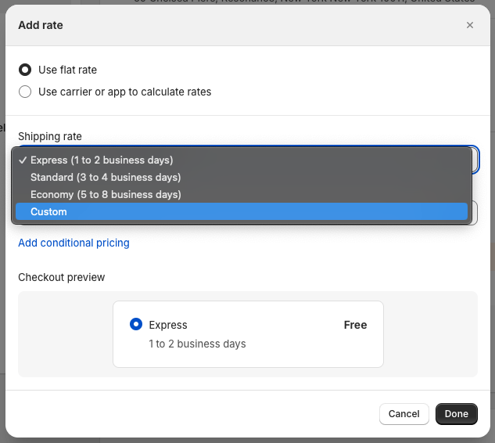The height and width of the screenshot is (443, 495).
Task: Choose Use carrier or app to calculate rates
Action: (25, 92)
